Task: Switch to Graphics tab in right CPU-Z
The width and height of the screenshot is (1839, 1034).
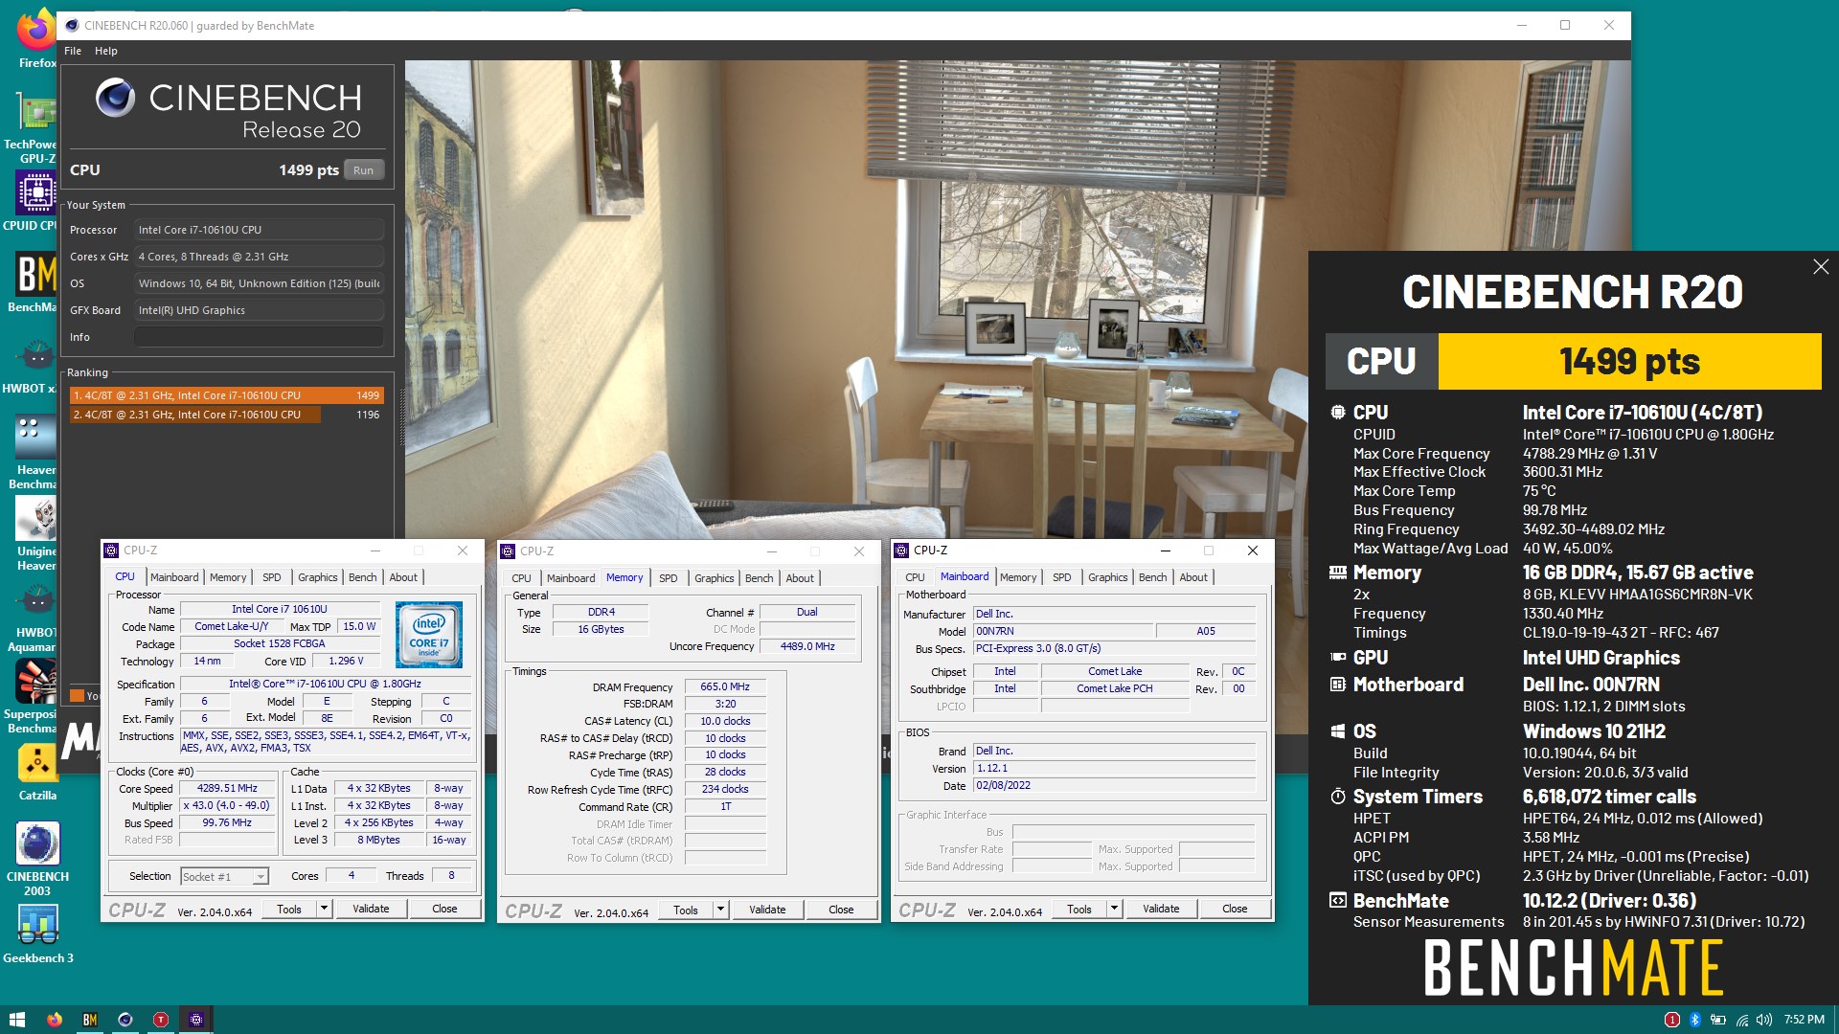Action: (1107, 577)
